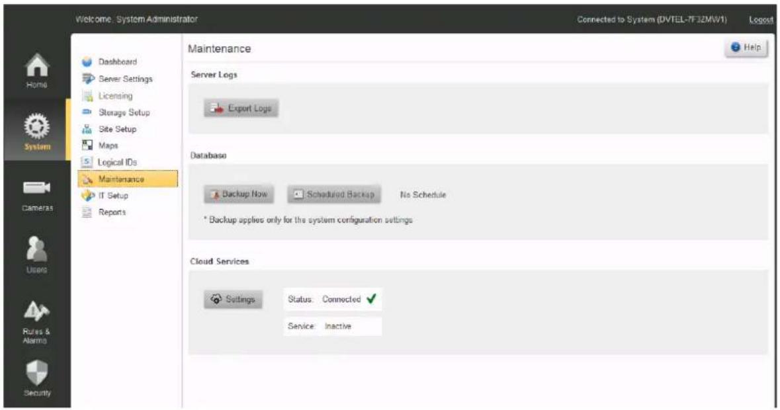Image resolution: width=780 pixels, height=410 pixels.
Task: Go to Server Settings
Action: pyautogui.click(x=125, y=79)
